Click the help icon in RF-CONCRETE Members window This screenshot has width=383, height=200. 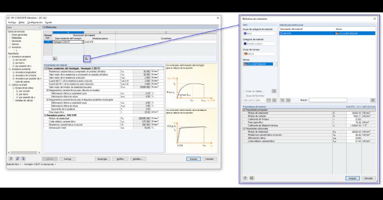11,159
